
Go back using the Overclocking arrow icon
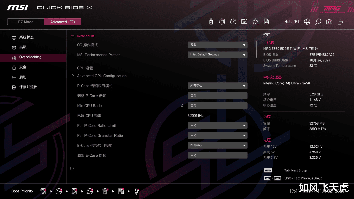pos(73,36)
